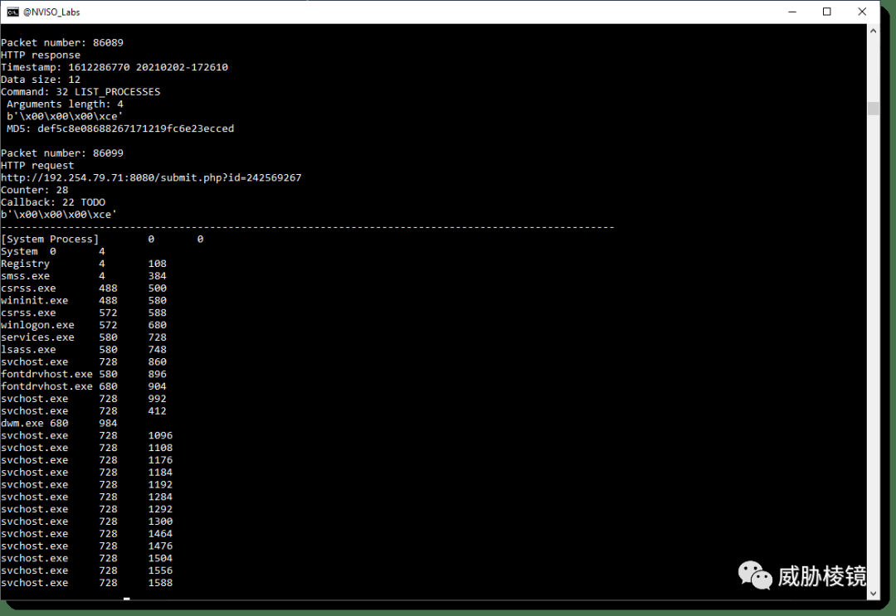Click 'Command: 32 LIST_PROCESSES' line
Viewport: 896px width, 616px height.
click(x=80, y=92)
